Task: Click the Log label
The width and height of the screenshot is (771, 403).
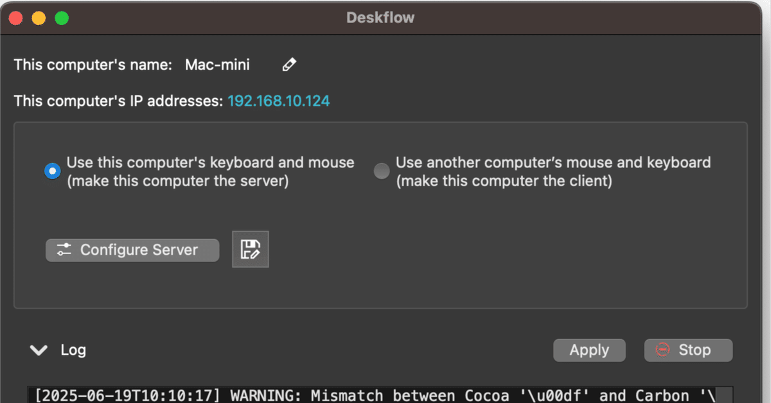Action: [73, 350]
